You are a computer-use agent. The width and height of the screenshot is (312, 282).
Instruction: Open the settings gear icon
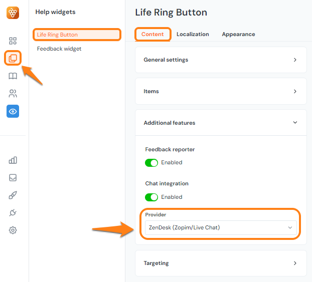pyautogui.click(x=13, y=230)
